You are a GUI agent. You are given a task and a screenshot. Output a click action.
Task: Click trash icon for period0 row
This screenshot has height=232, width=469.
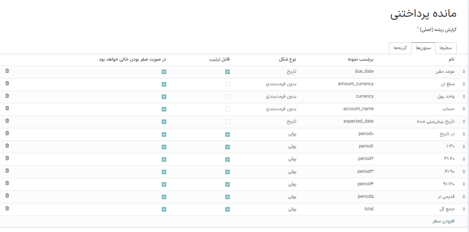click(x=7, y=133)
